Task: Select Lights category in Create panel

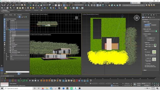Action: point(147,17)
